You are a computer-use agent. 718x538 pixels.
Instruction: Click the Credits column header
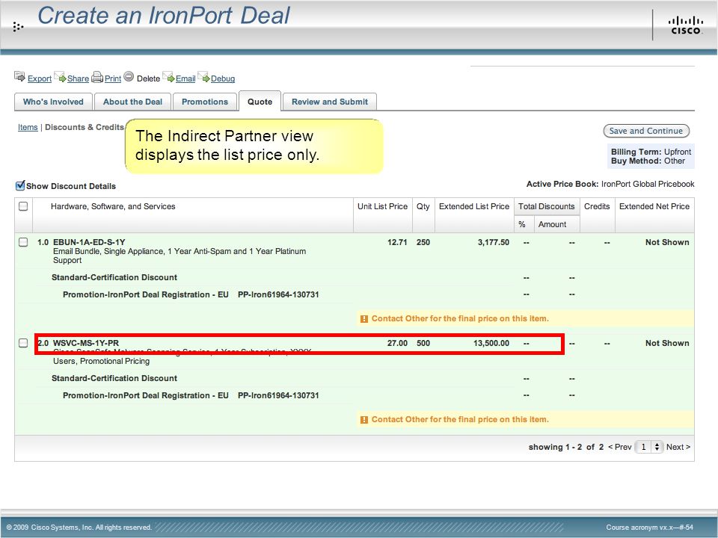coord(597,206)
